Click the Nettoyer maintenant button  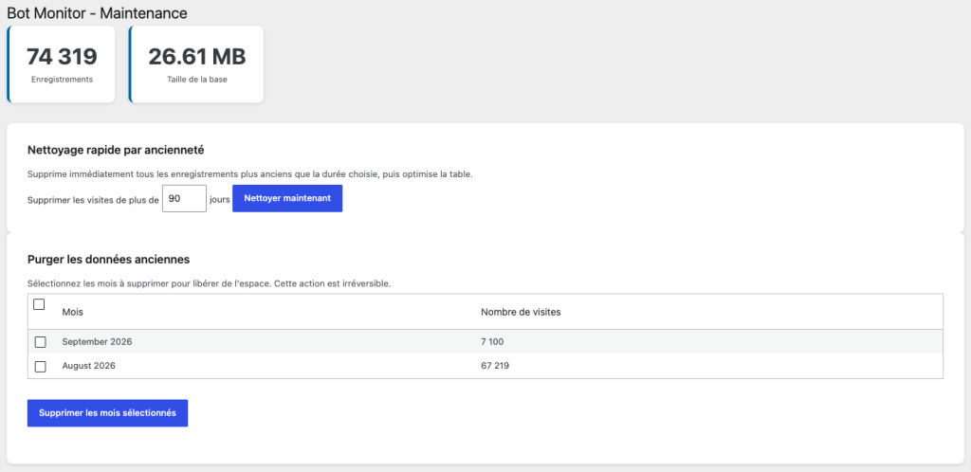[x=287, y=199]
